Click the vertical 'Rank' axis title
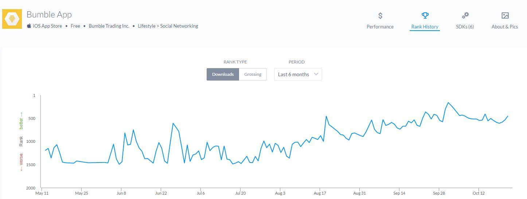This screenshot has height=199, width=527. (21, 141)
